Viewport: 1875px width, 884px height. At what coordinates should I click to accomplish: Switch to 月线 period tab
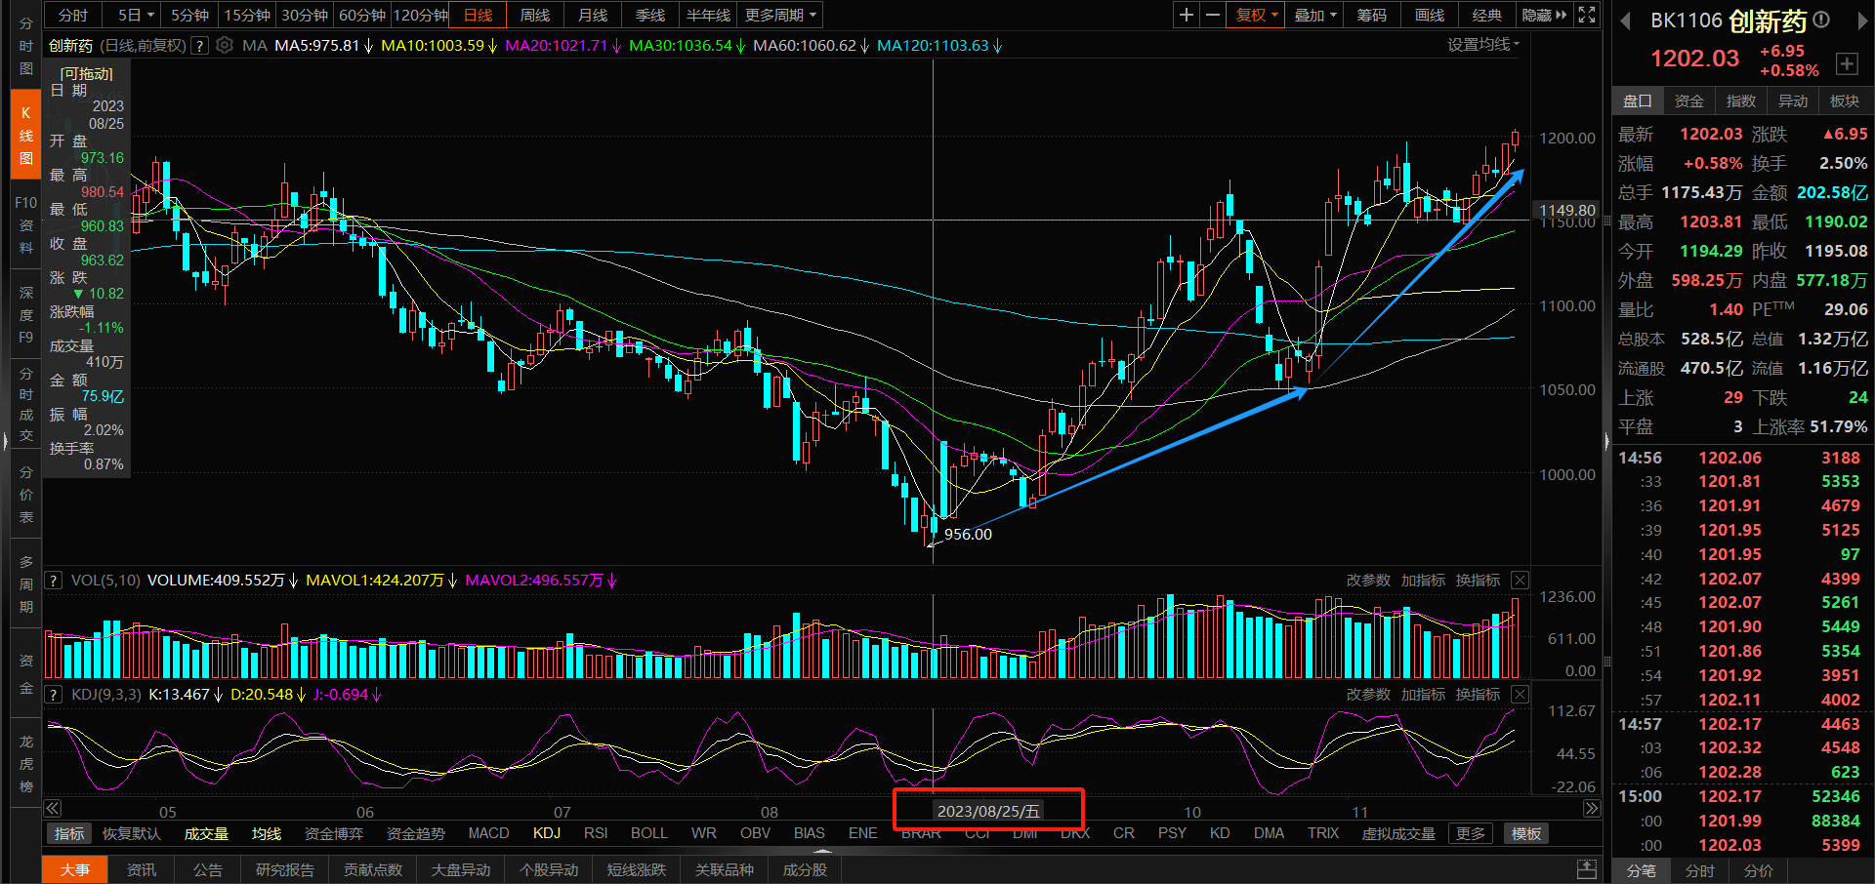(x=593, y=15)
